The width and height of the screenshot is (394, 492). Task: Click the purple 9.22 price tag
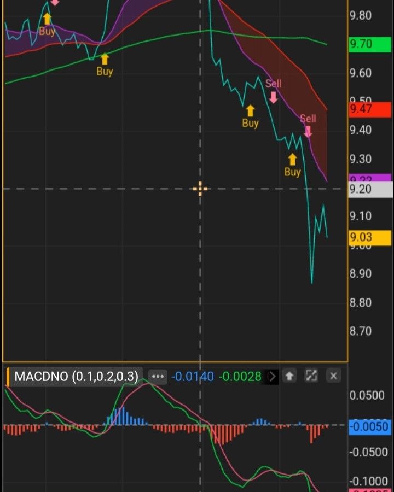click(x=369, y=178)
